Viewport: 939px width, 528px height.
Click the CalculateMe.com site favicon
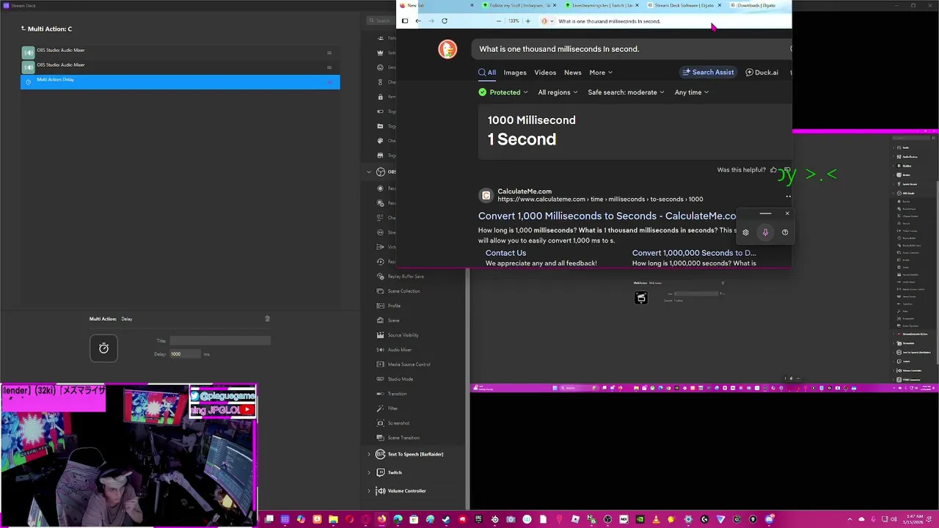[486, 196]
